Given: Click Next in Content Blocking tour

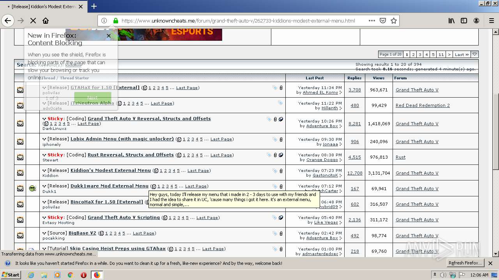Looking at the screenshot, I should click(92, 98).
